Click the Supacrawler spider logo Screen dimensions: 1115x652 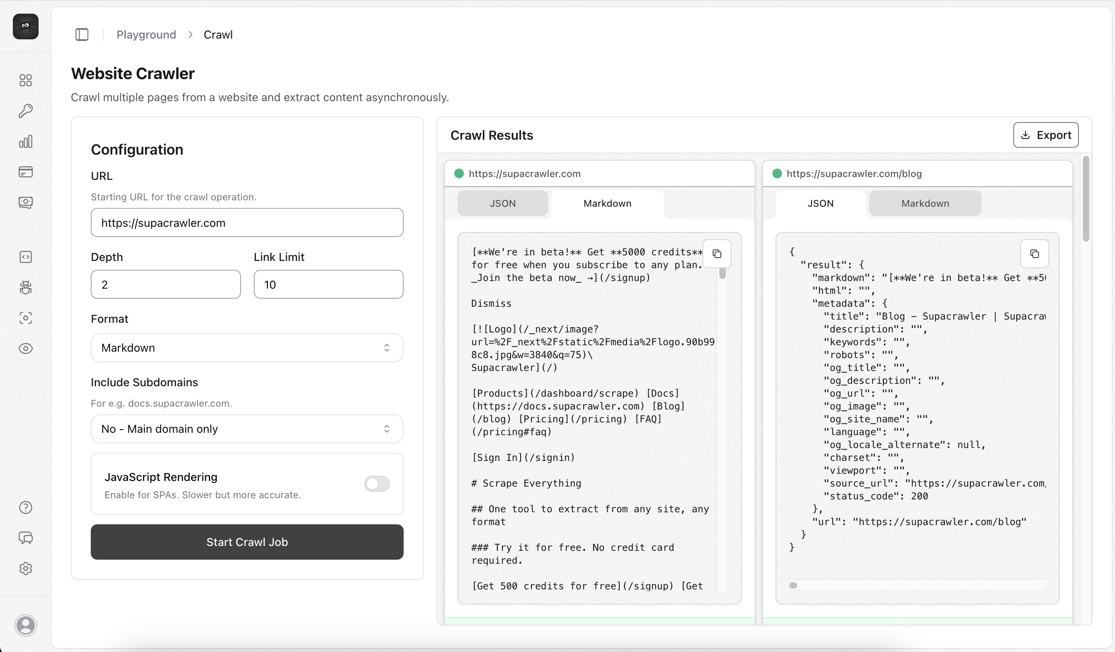point(26,26)
